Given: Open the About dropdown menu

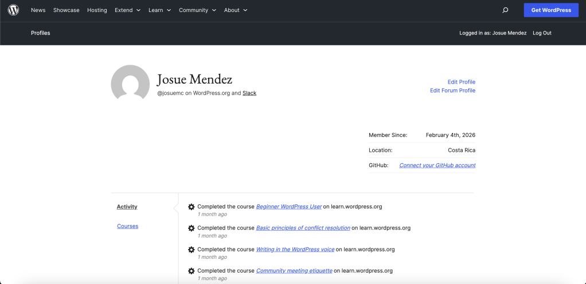Looking at the screenshot, I should pos(236,10).
